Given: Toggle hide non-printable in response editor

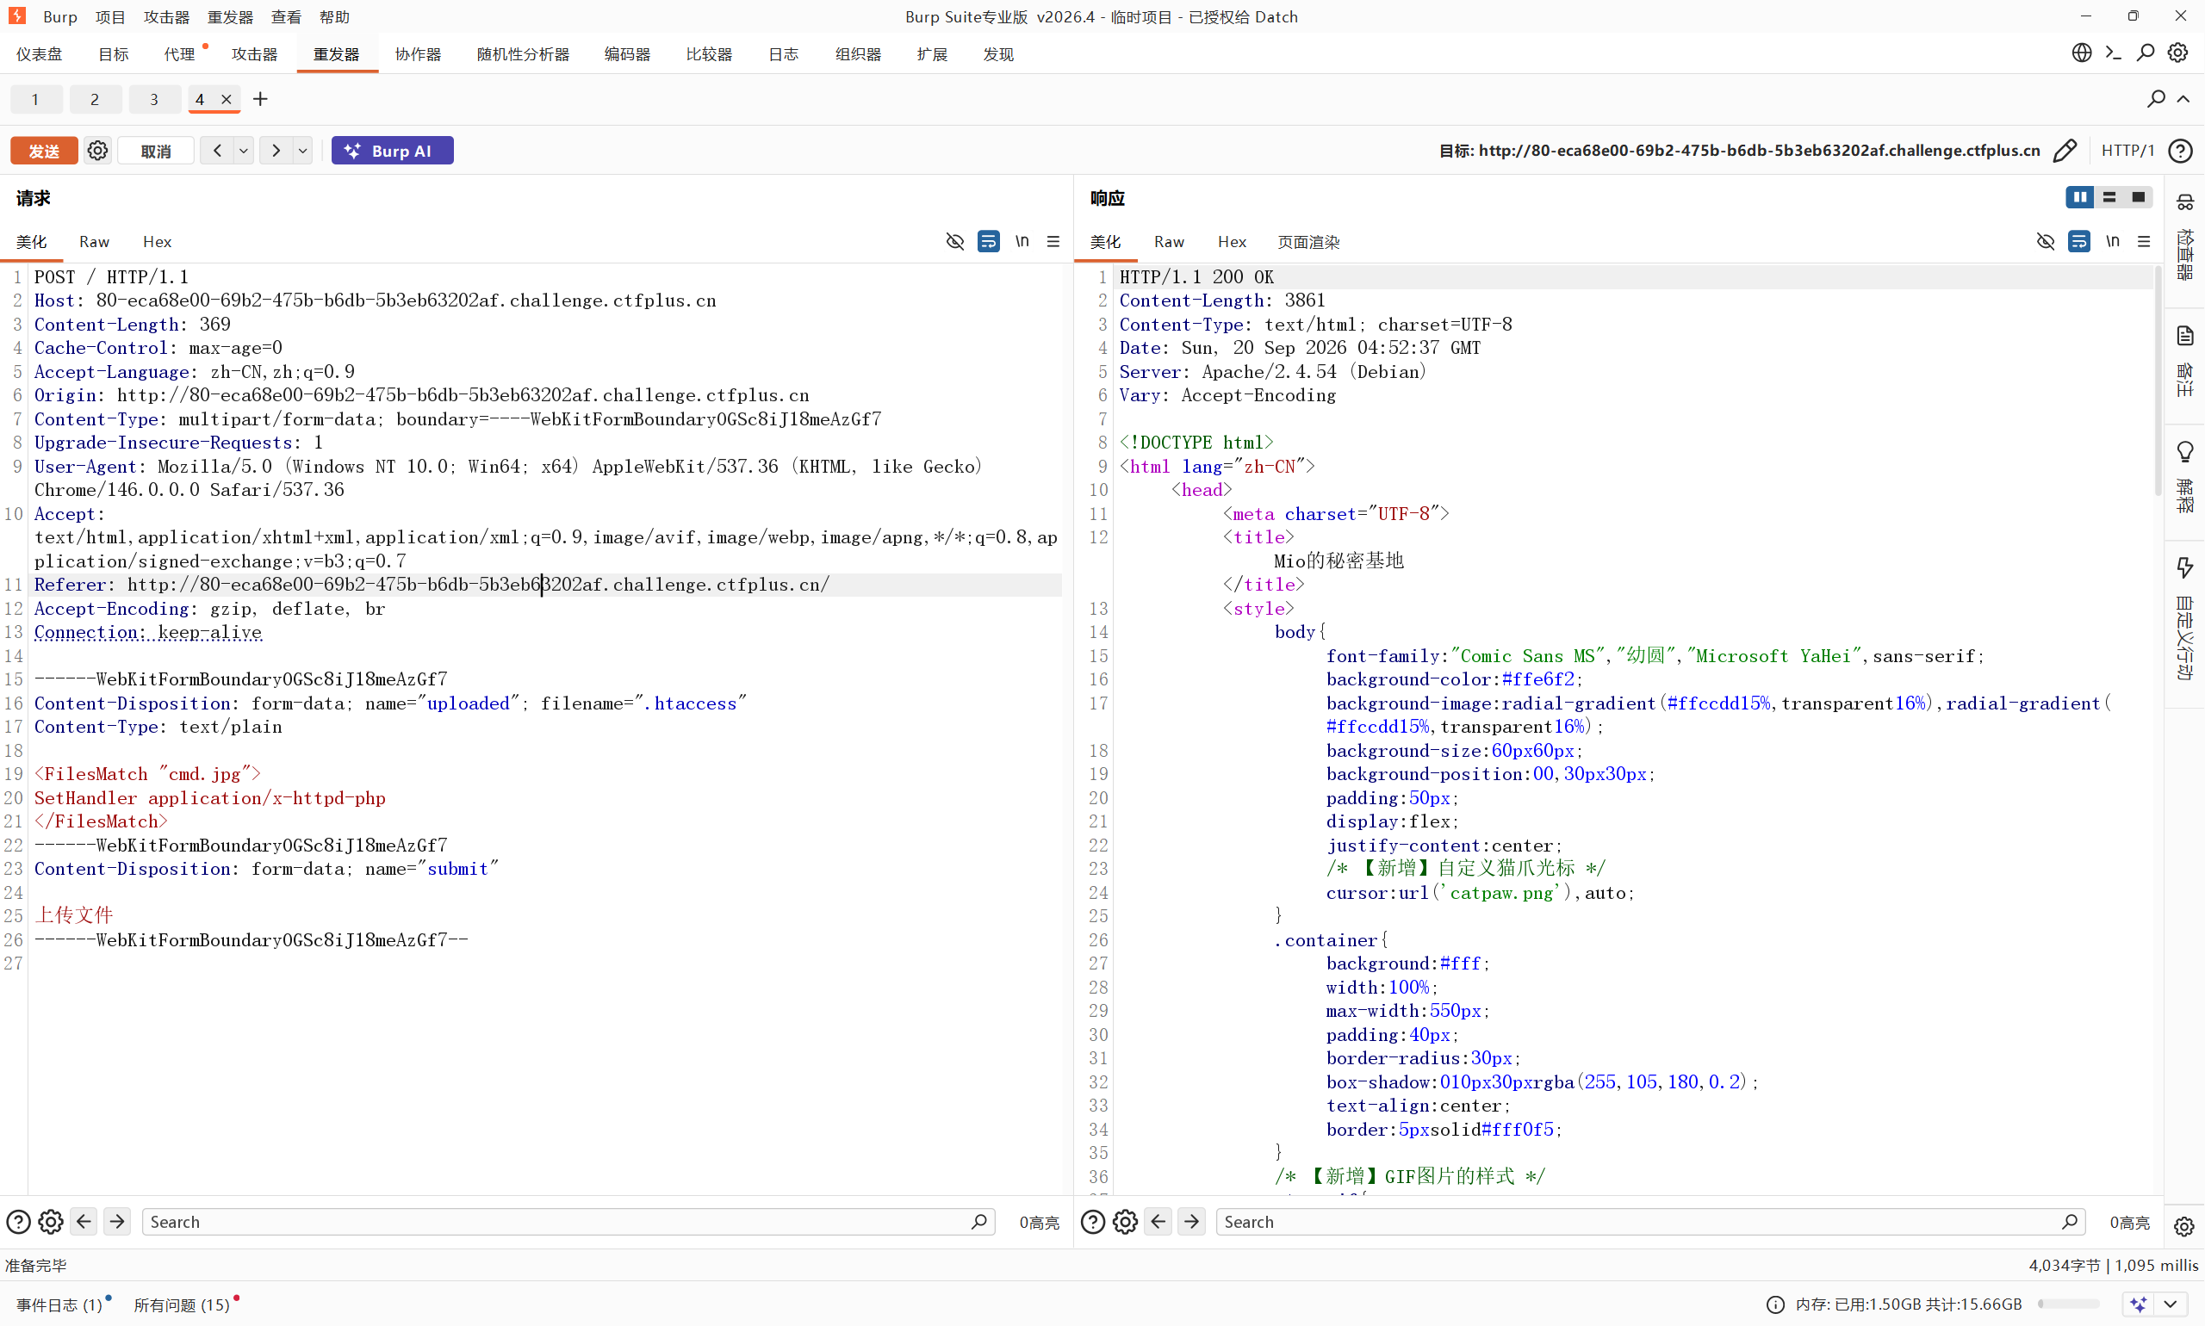Looking at the screenshot, I should tap(2045, 241).
